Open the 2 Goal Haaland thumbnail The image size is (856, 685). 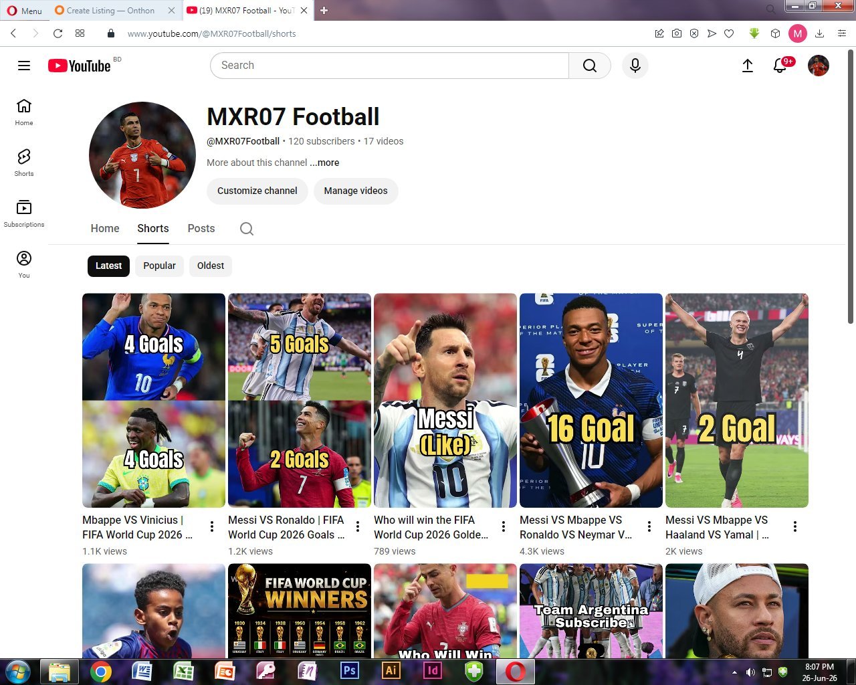pos(737,400)
